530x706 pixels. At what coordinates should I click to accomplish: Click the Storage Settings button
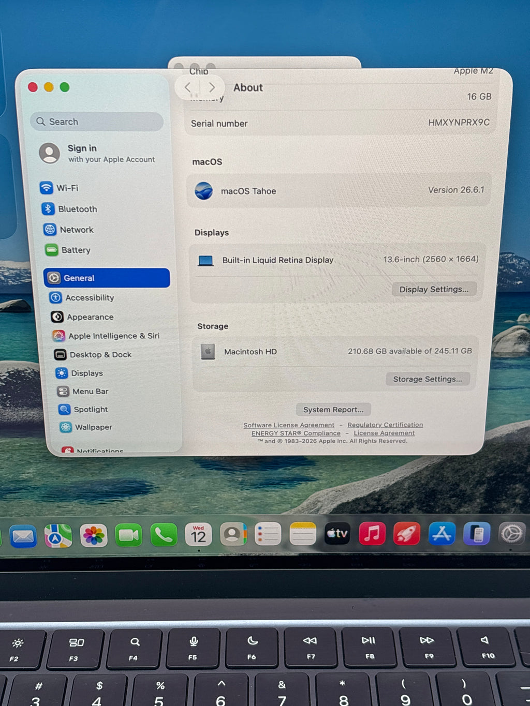428,379
